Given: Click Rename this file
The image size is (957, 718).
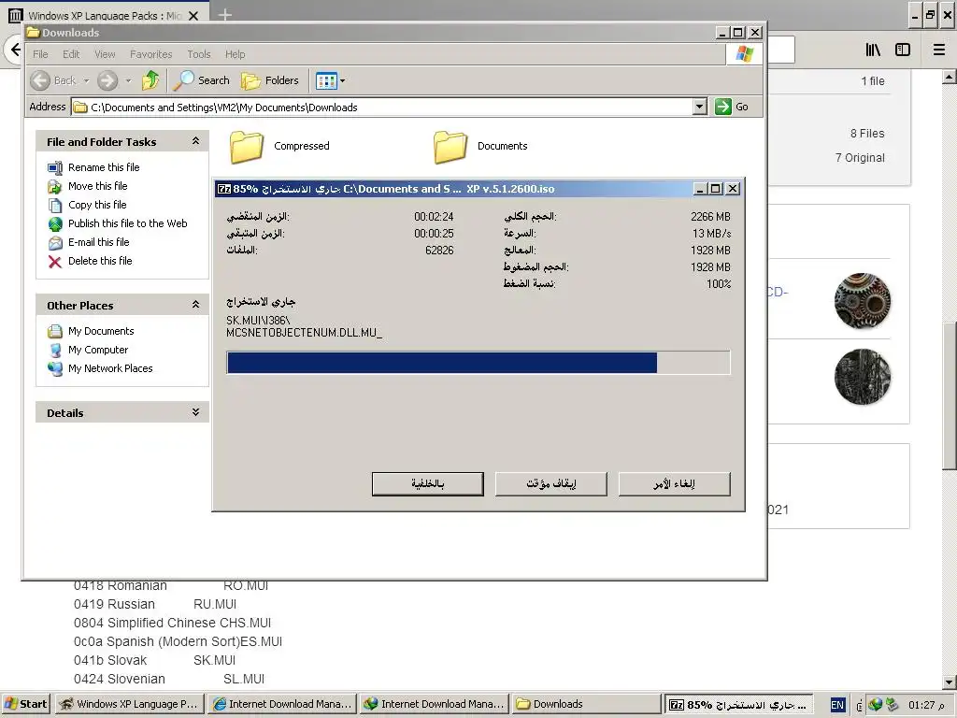Looking at the screenshot, I should (x=104, y=167).
